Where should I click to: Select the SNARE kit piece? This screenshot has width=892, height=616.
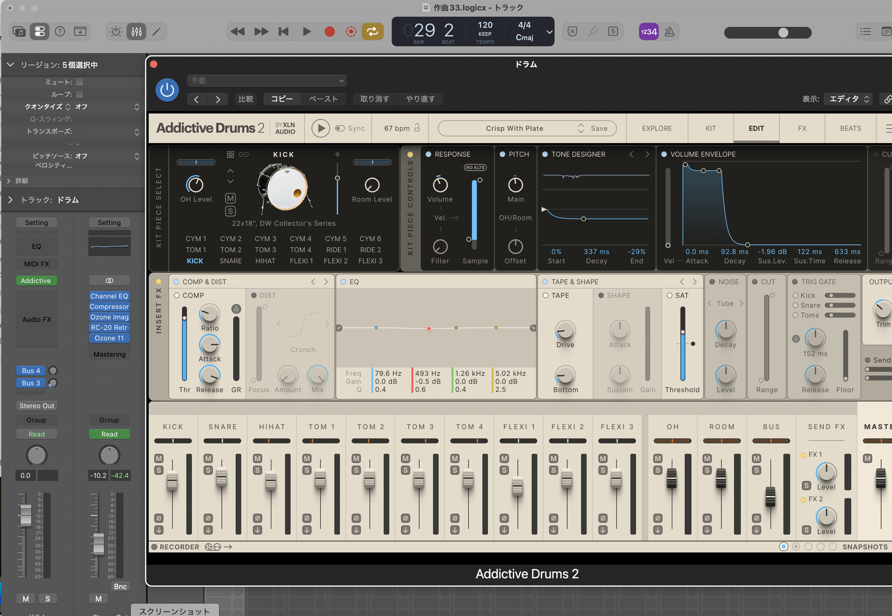pos(231,261)
